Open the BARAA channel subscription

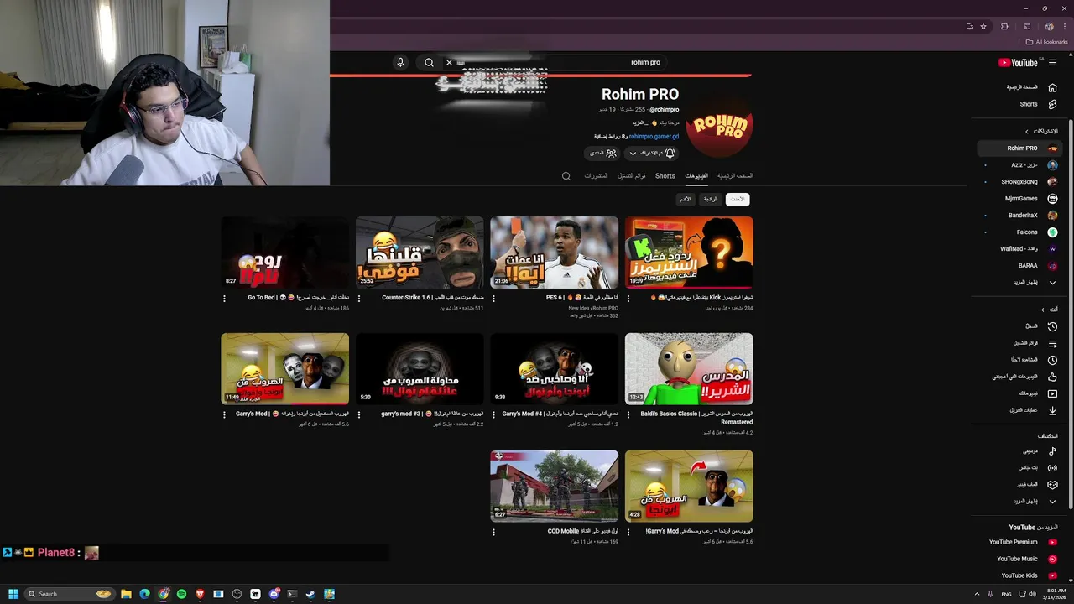point(1019,265)
